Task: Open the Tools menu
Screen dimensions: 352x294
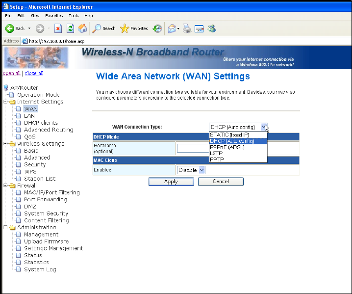Action: (74, 16)
